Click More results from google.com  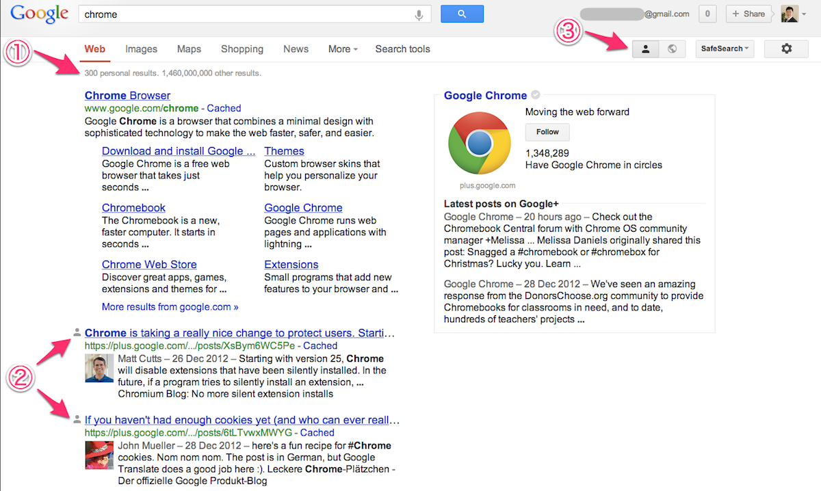(170, 307)
